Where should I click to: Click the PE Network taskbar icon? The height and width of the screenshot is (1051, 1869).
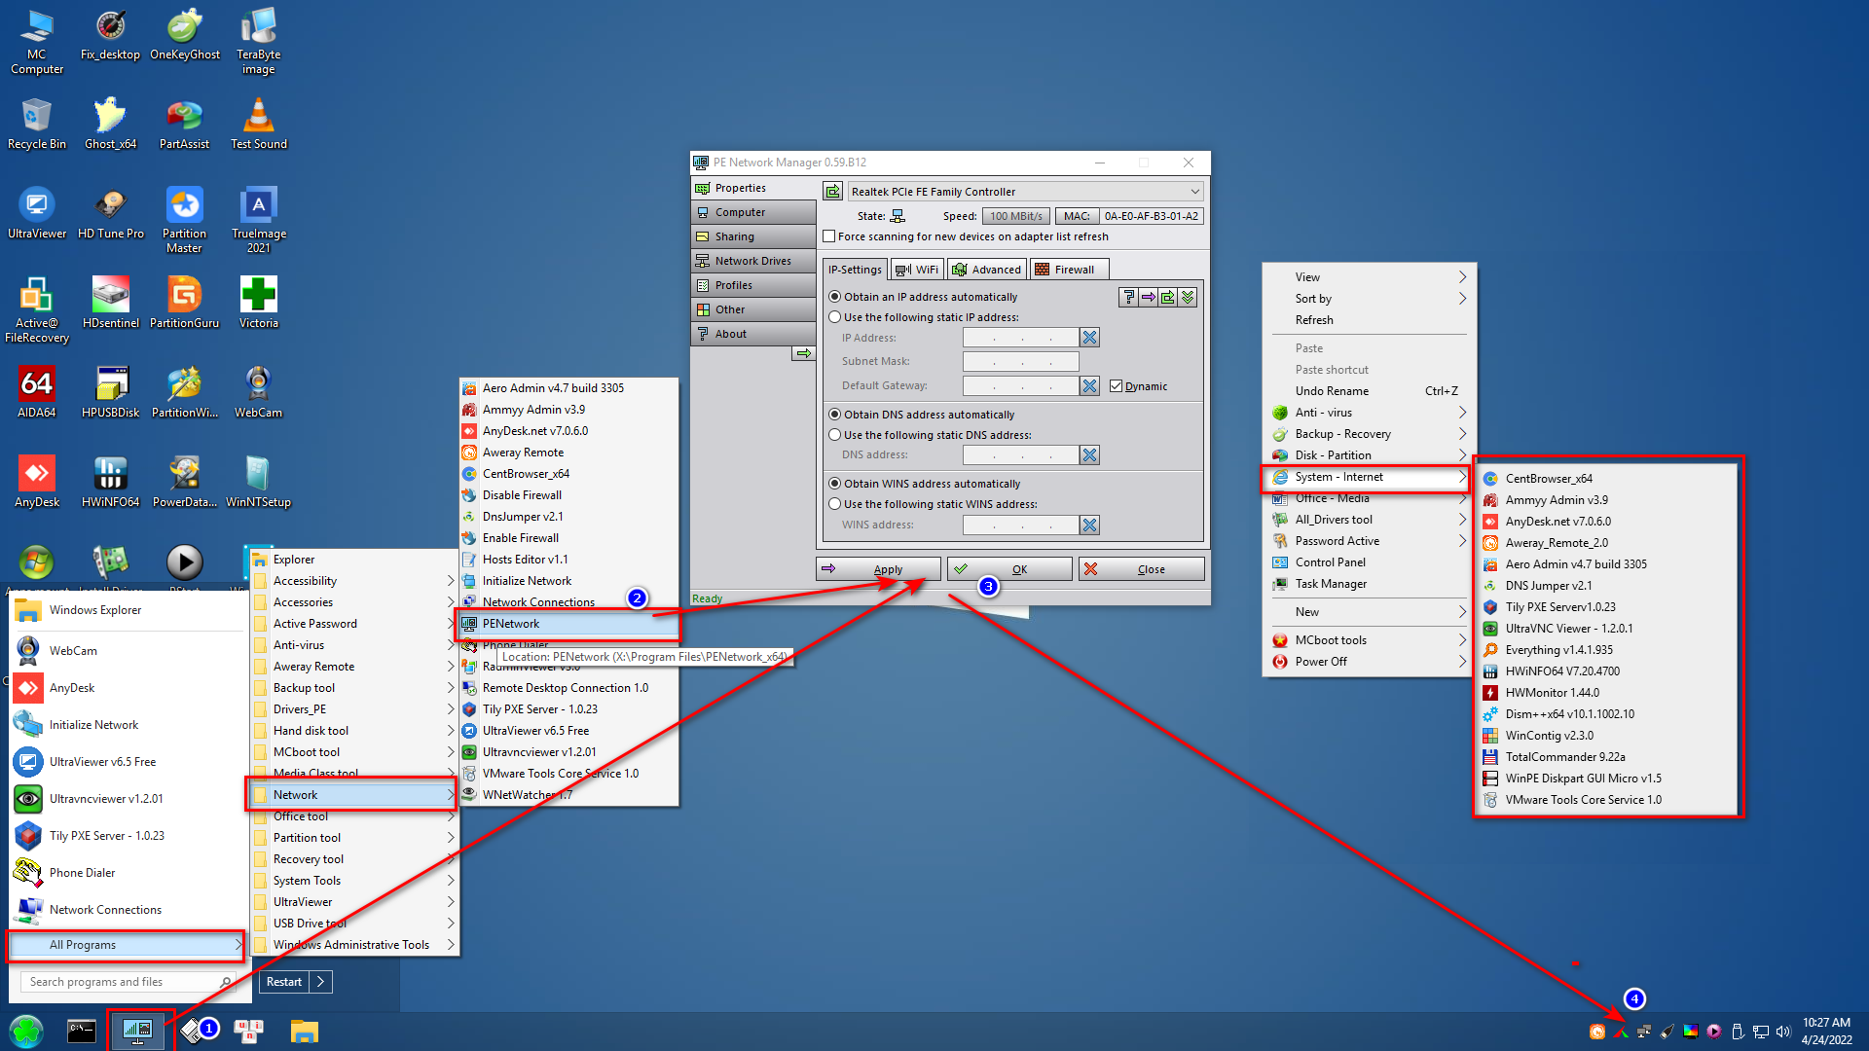tap(137, 1031)
